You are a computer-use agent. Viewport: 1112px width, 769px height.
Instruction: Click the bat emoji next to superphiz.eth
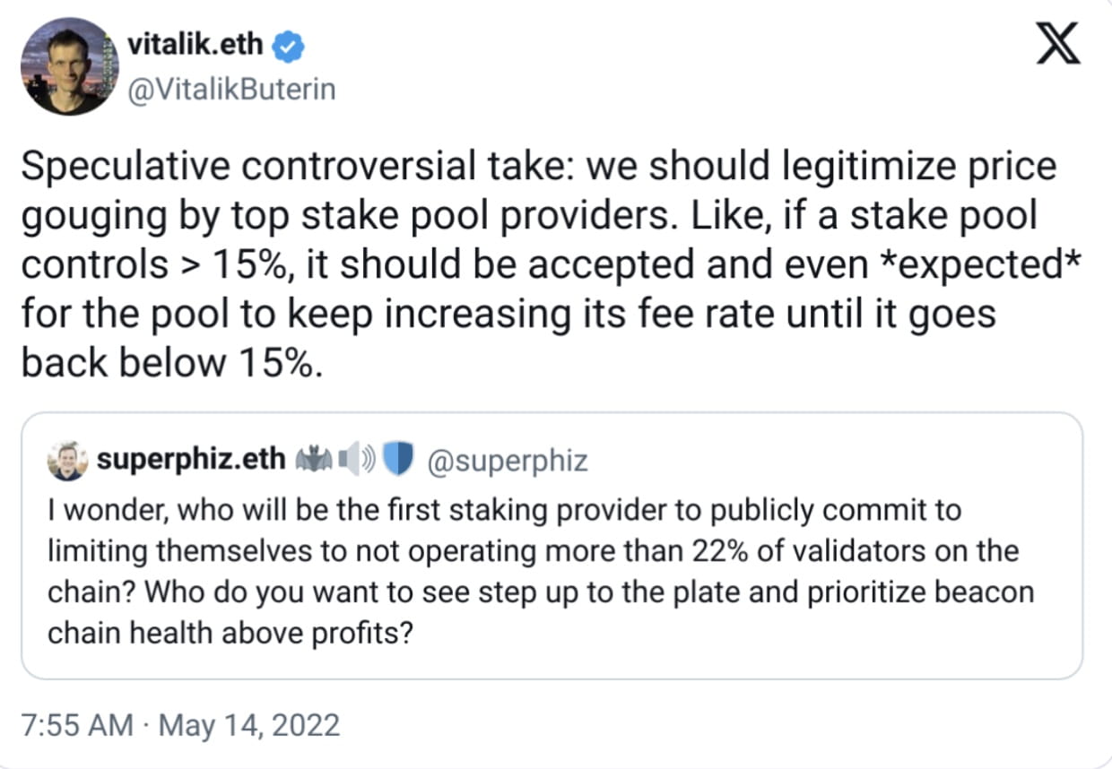tap(315, 461)
